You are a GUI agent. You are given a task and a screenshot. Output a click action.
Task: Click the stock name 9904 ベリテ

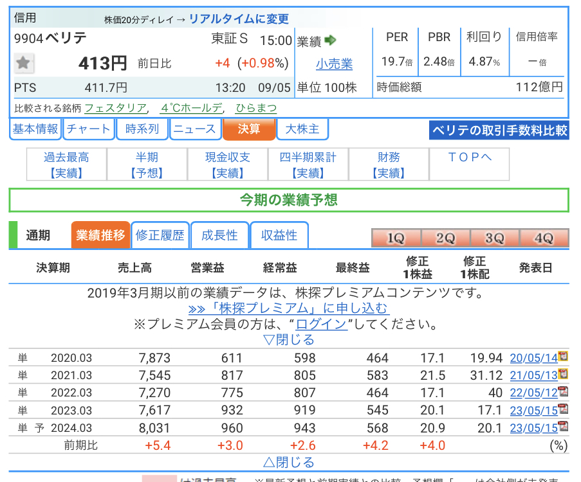[x=50, y=38]
